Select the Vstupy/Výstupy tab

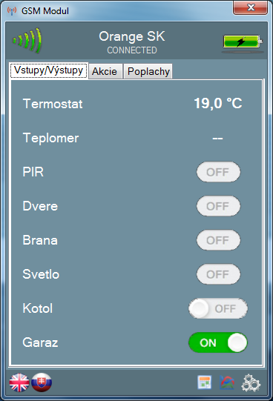click(49, 70)
